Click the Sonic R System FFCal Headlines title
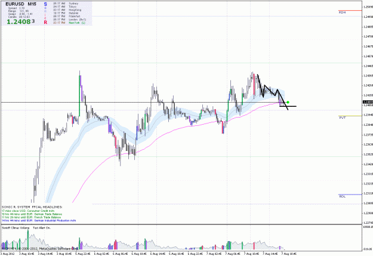Screen dimensions: 373x256 tap(32, 207)
